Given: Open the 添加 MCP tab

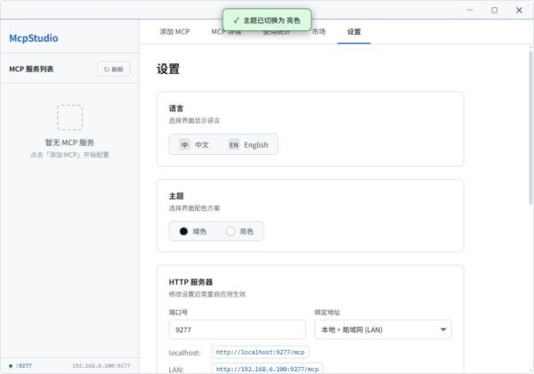Looking at the screenshot, I should (x=174, y=32).
